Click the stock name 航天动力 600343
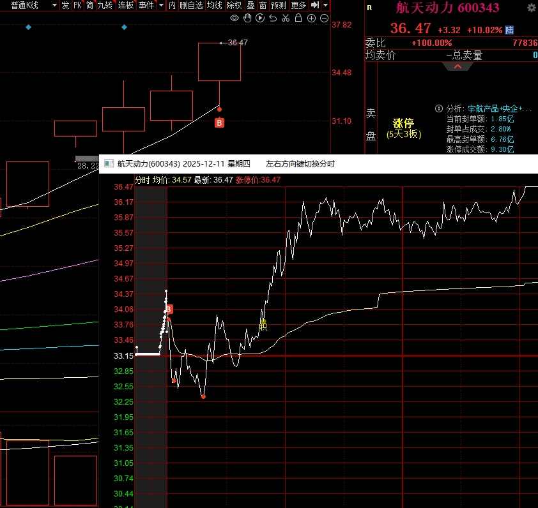This screenshot has width=538, height=508. [448, 8]
